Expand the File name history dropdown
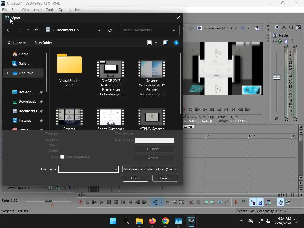Image resolution: width=304 pixels, height=228 pixels. pyautogui.click(x=116, y=169)
